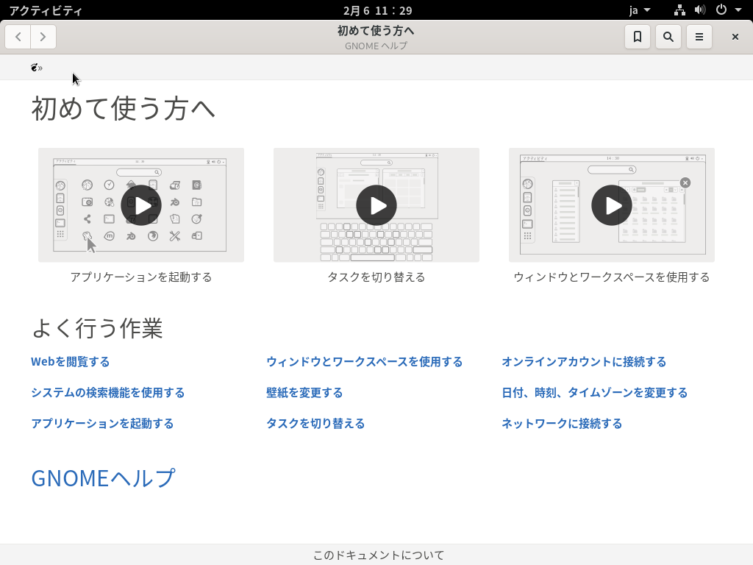
Task: Go forward with the right arrow button
Action: pos(43,37)
